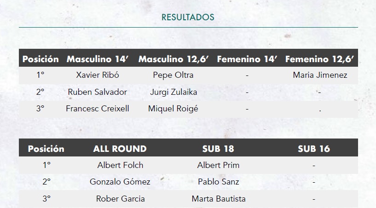Click the Pepe Oltra cell
The height and width of the screenshot is (208, 376).
[173, 75]
